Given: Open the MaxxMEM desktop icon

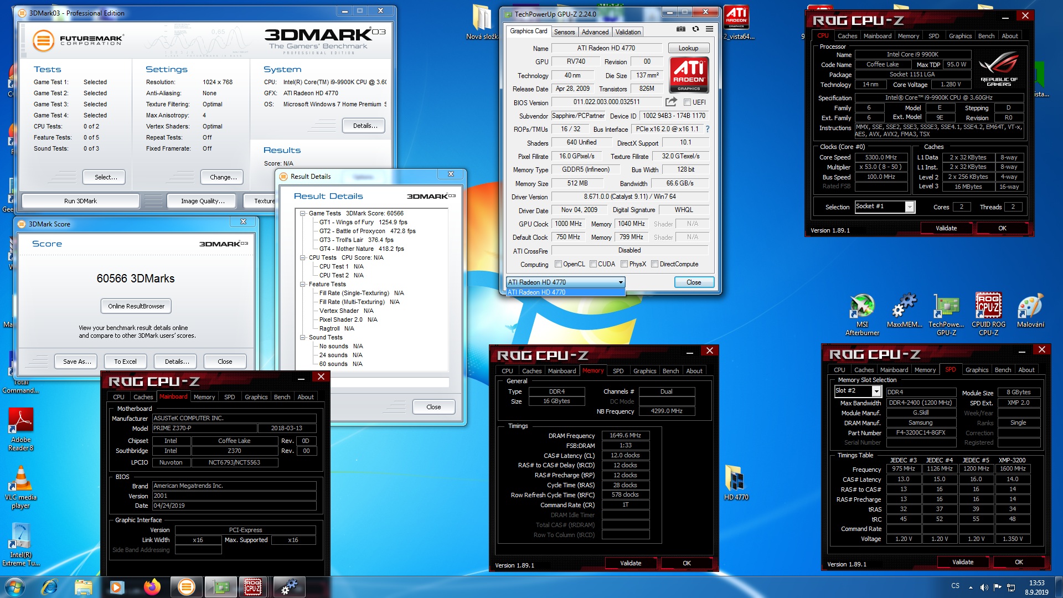Looking at the screenshot, I should (x=904, y=310).
